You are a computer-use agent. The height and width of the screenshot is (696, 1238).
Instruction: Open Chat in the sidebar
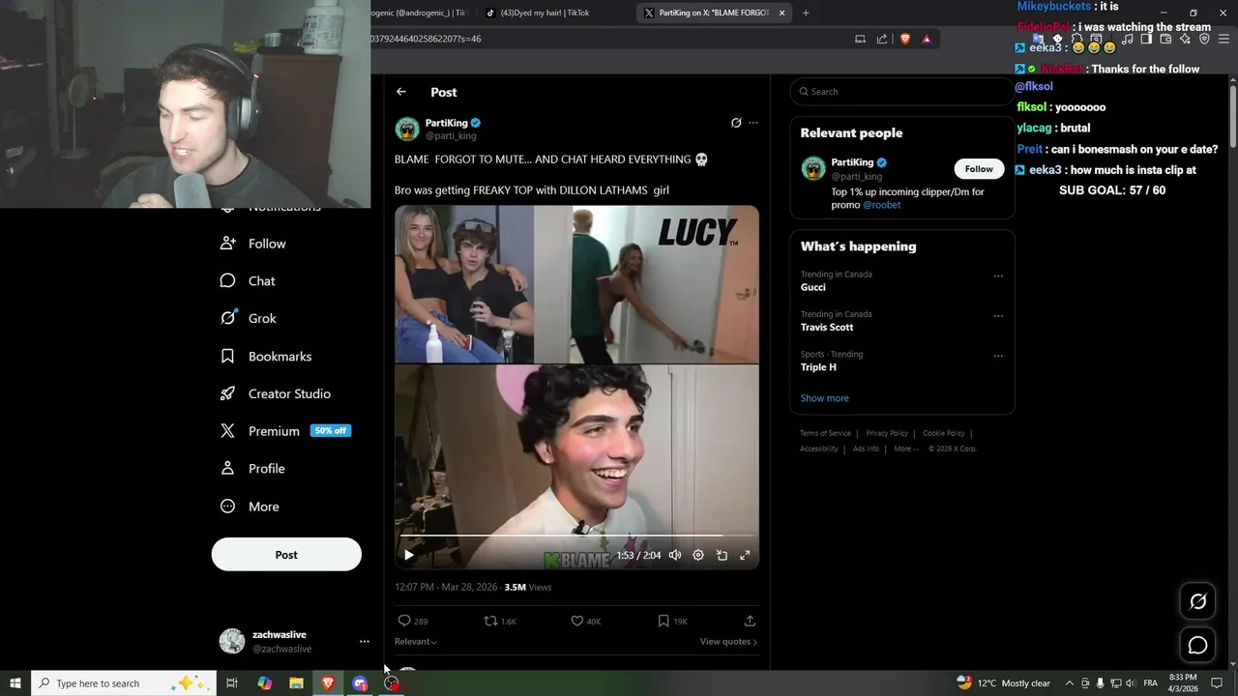point(249,281)
